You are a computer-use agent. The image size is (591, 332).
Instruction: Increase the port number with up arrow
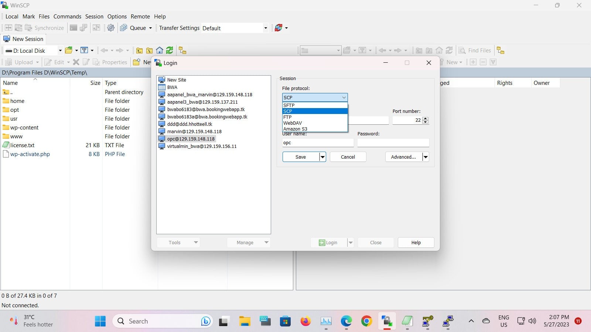click(426, 118)
